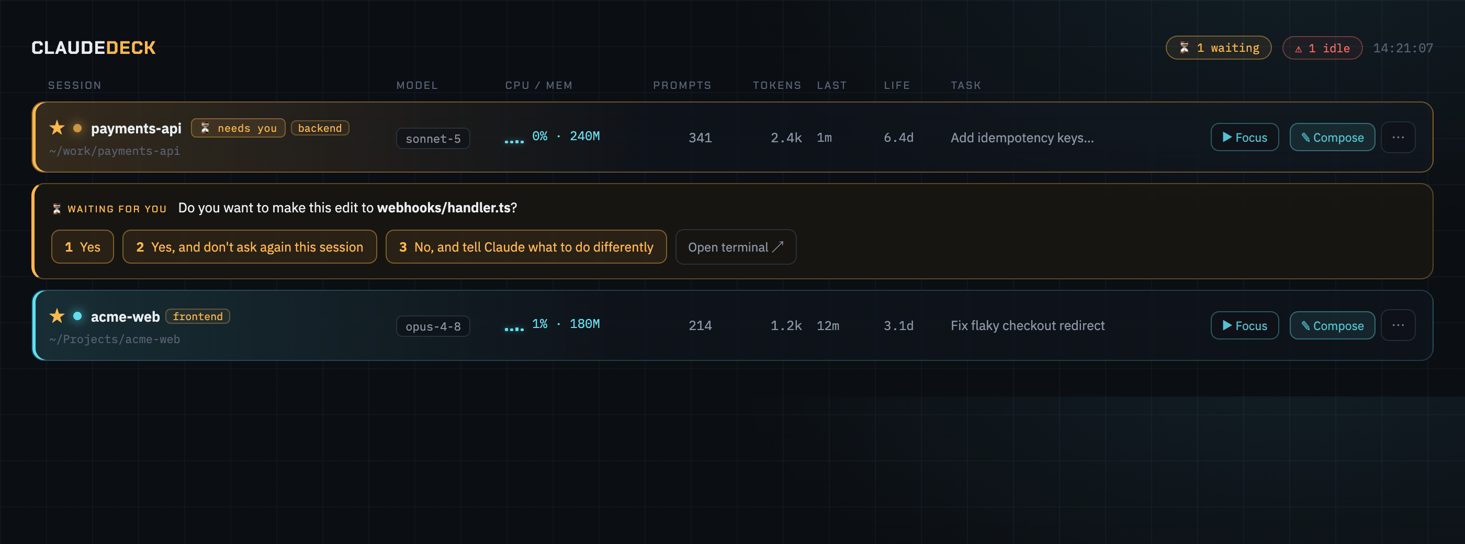Click the 6.4d life value
Viewport: 1465px width, 544px height.
tap(898, 138)
